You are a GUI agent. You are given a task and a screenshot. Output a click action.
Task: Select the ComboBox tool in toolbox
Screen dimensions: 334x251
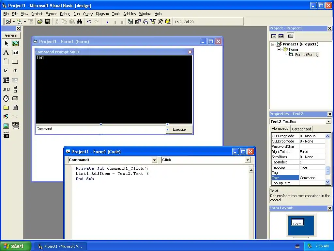point(6,80)
